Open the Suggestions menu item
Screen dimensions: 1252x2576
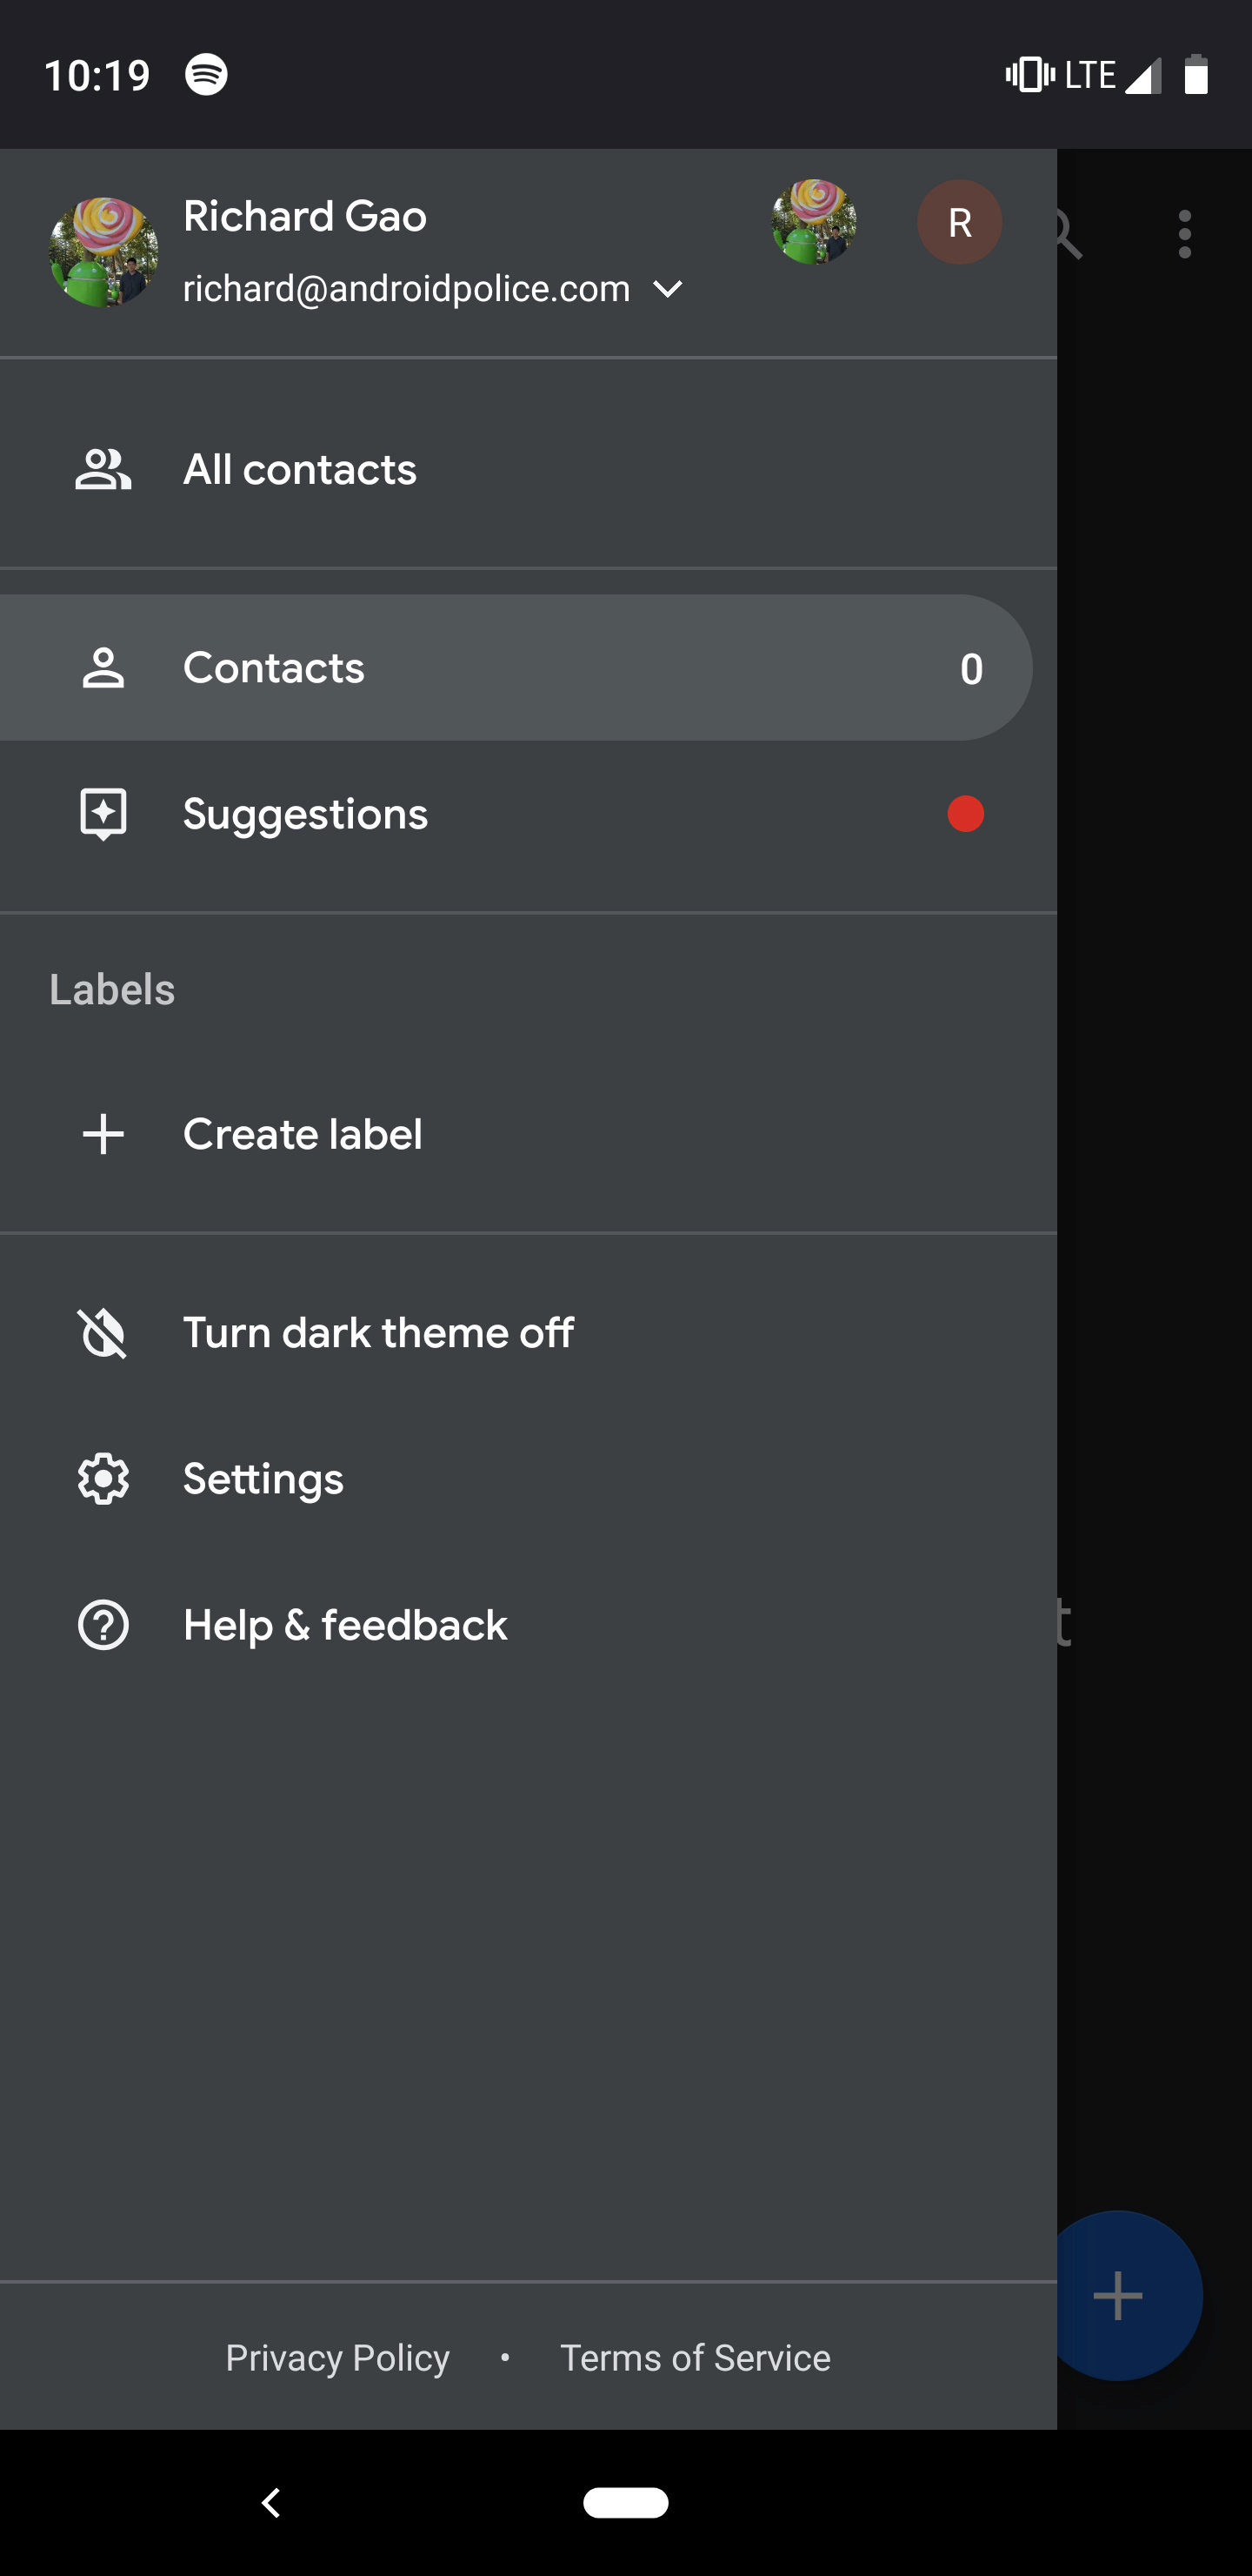tap(305, 814)
